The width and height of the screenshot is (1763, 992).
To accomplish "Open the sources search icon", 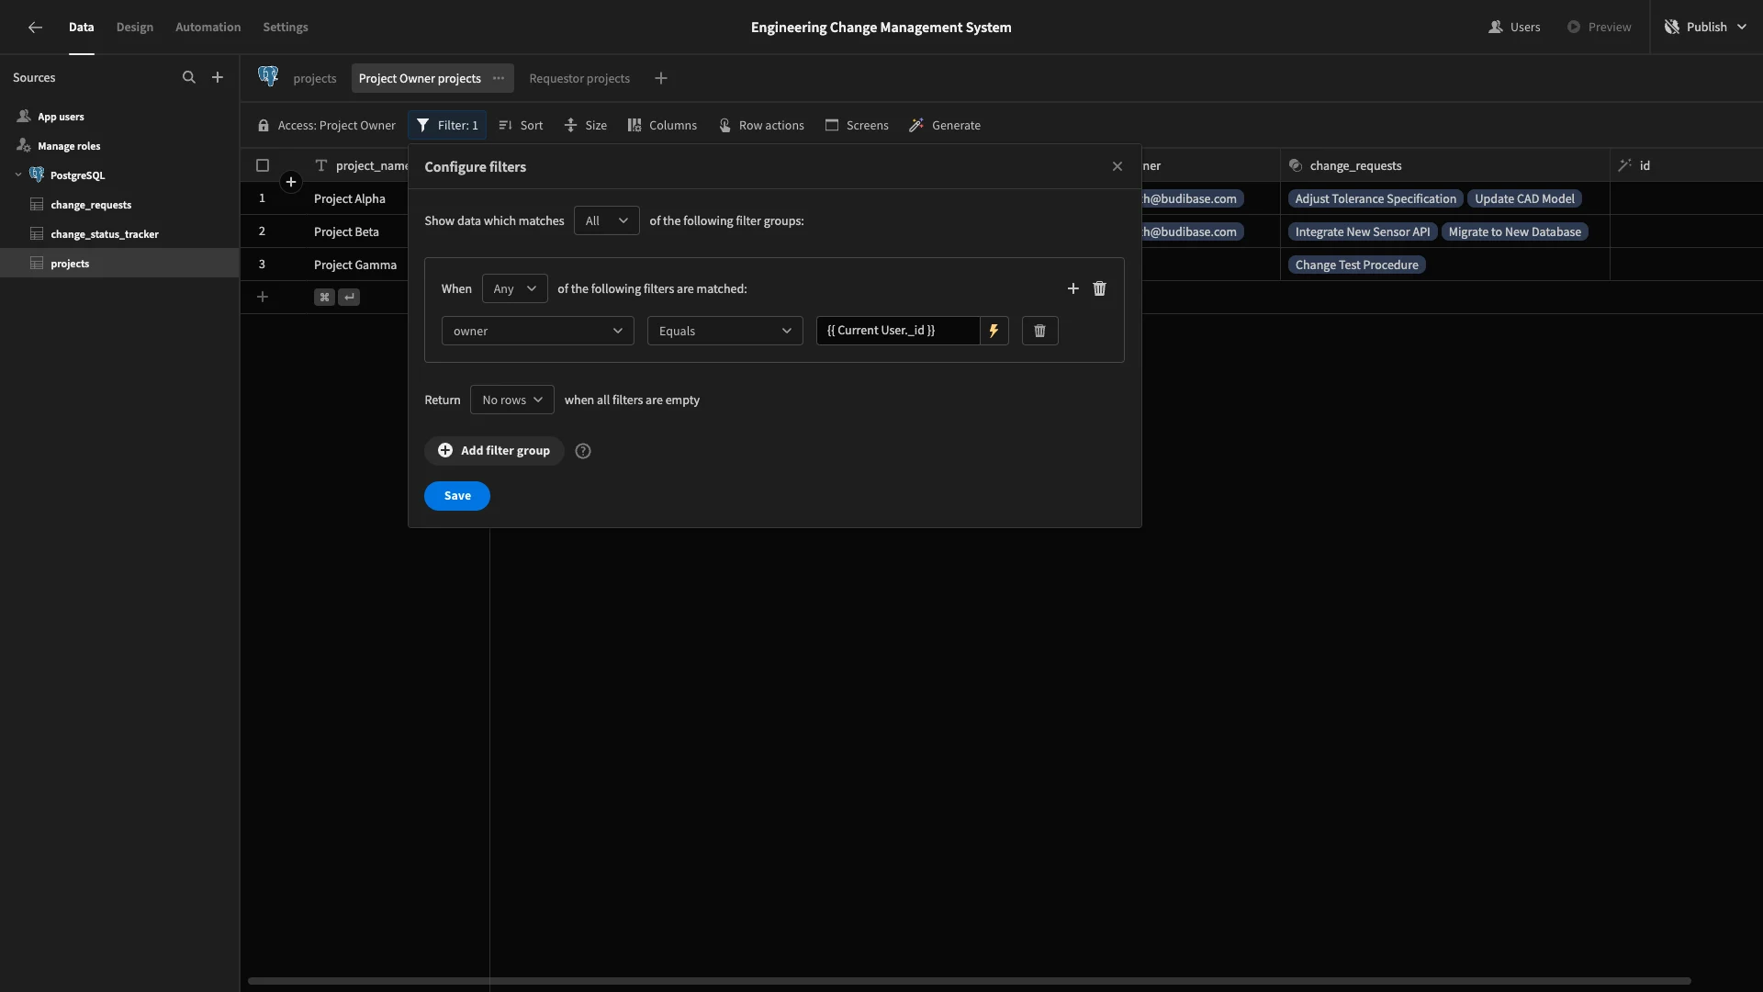I will point(189,78).
